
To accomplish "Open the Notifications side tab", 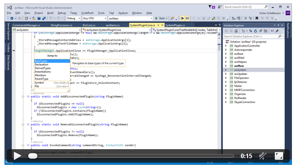I will click(288, 30).
